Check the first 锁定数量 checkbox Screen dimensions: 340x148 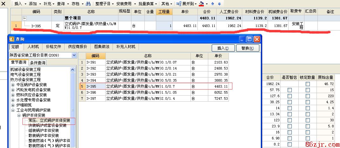307,84
